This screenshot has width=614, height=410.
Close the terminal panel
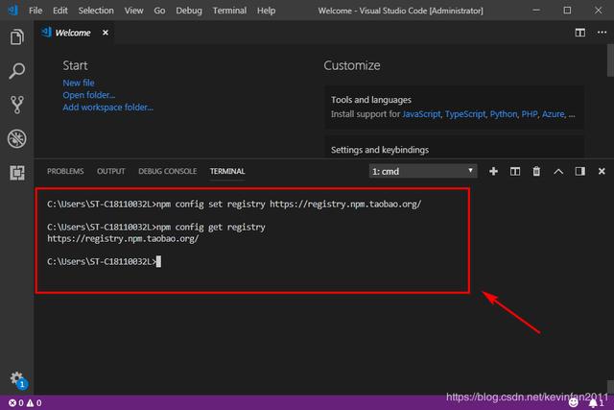pyautogui.click(x=601, y=171)
